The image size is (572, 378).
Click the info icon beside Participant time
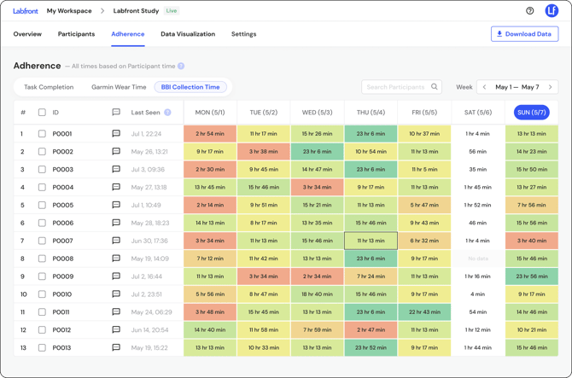click(x=181, y=66)
